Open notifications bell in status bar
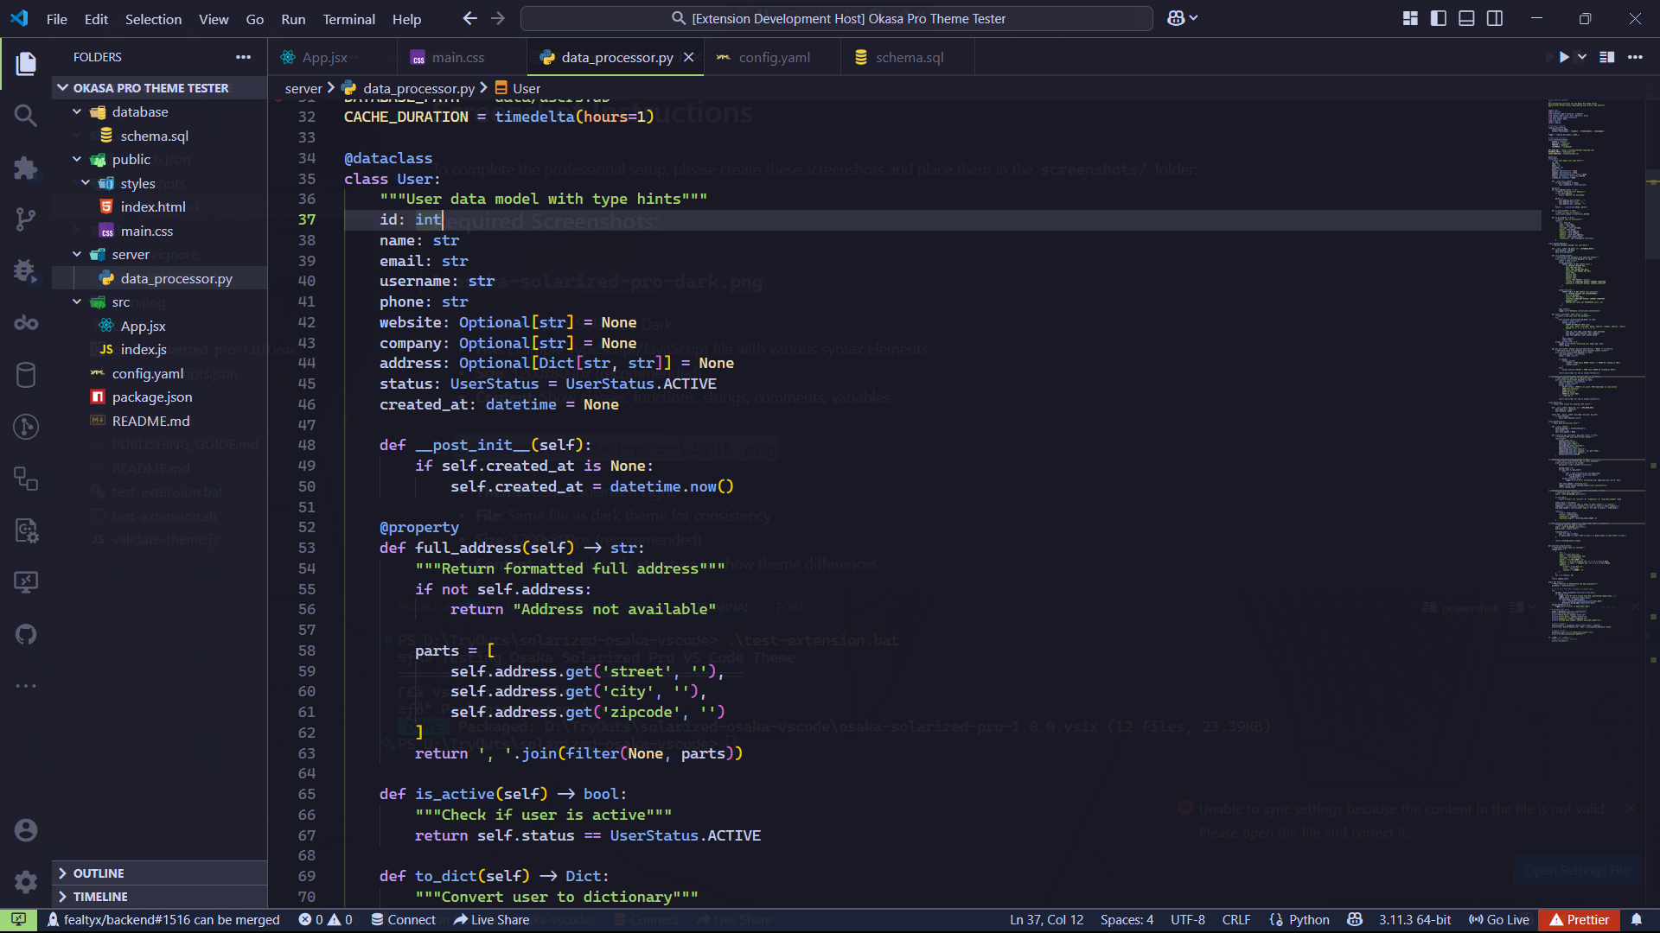Screen dimensions: 1660x933 [x=1637, y=920]
